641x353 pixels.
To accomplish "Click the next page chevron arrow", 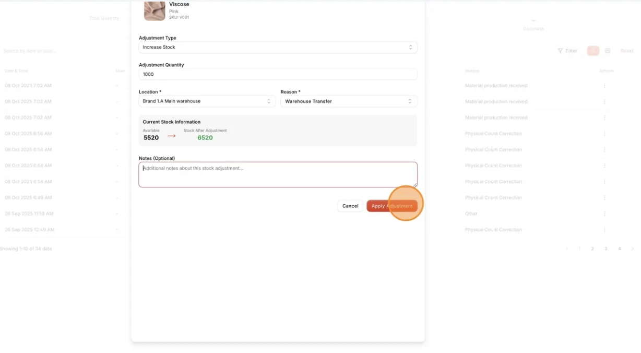I will pyautogui.click(x=633, y=249).
